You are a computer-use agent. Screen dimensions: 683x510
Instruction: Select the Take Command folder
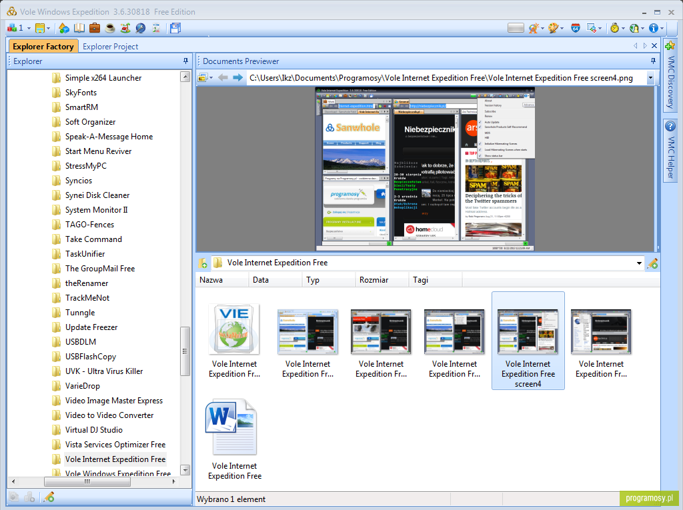click(x=93, y=239)
